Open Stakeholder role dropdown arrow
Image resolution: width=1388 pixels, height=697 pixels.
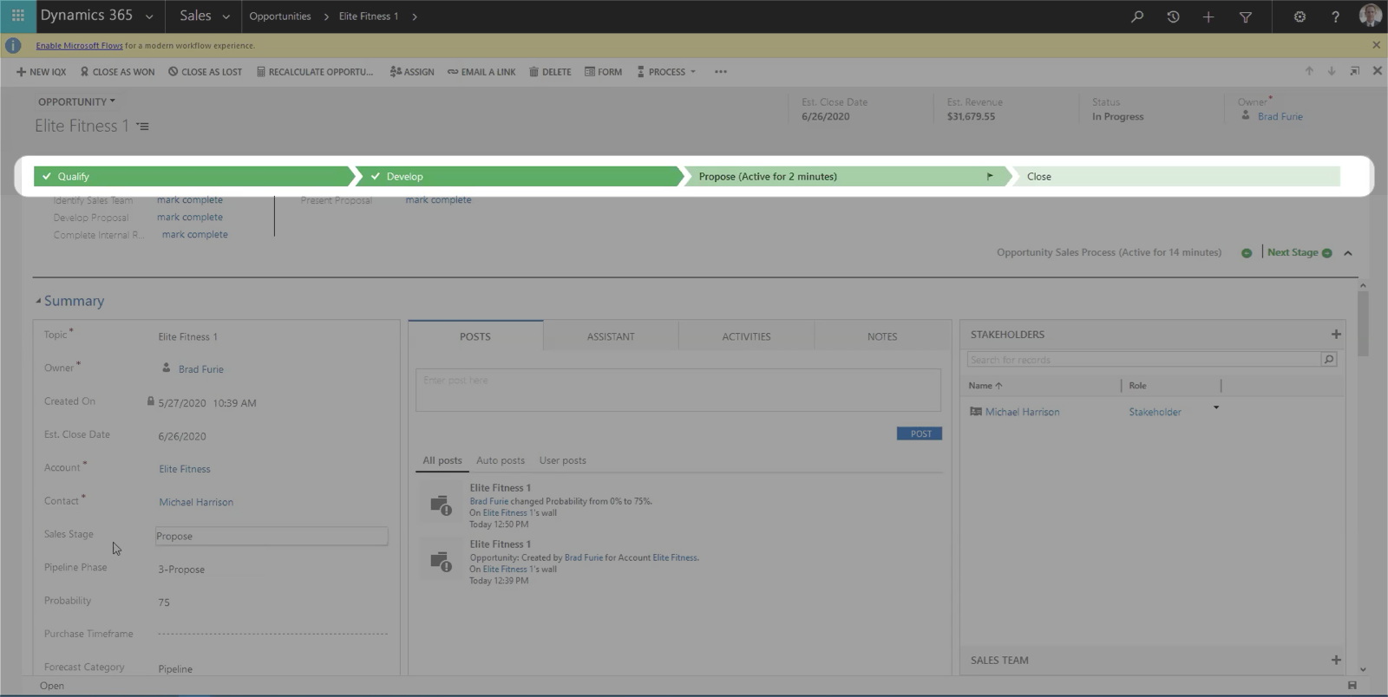[1216, 407]
